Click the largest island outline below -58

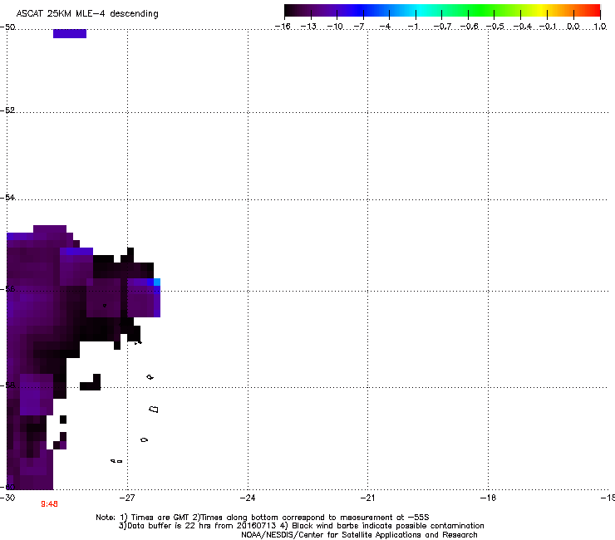click(154, 410)
